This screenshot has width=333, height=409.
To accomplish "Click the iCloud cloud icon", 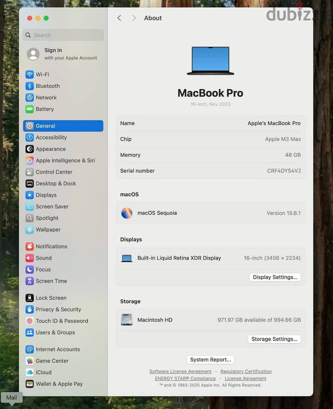I will (x=30, y=372).
